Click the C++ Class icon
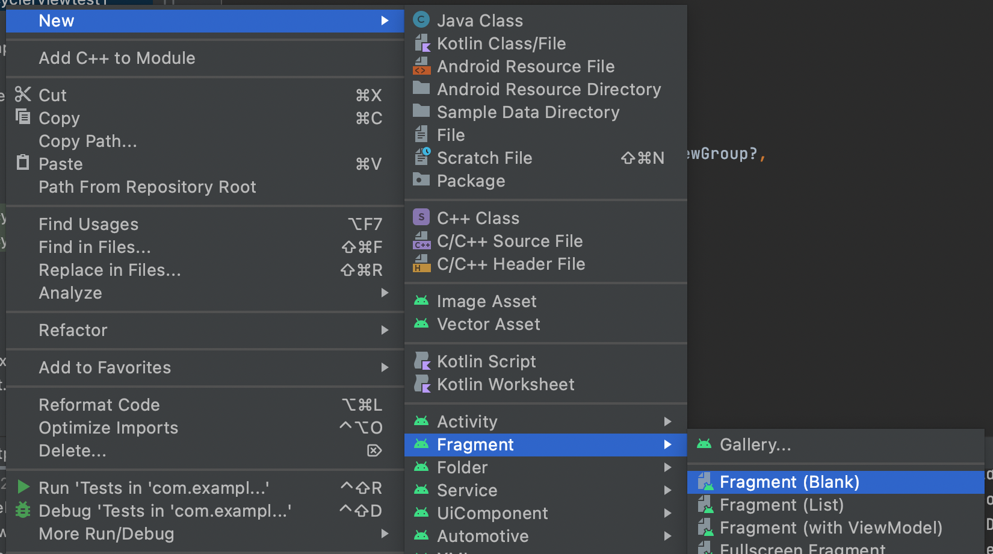 coord(421,217)
